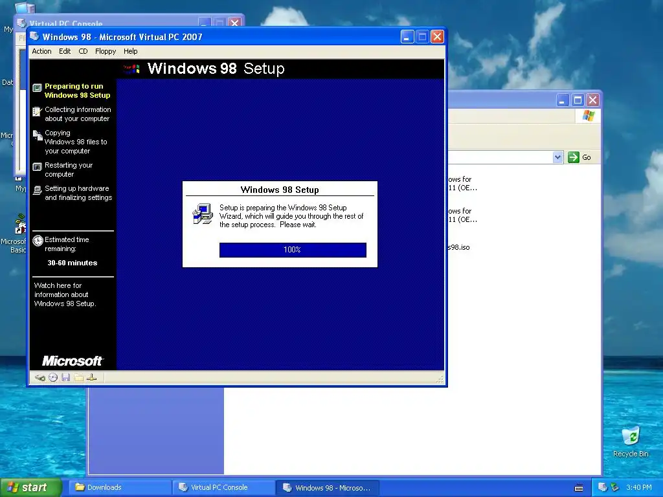Open the Start menu
The height and width of the screenshot is (497, 663).
30,487
